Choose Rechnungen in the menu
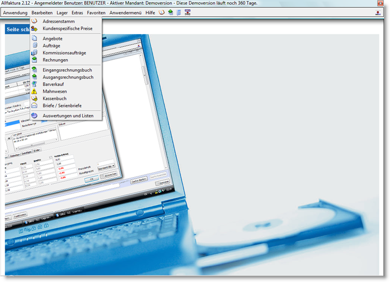Screen dimensions: 390x282 pyautogui.click(x=55, y=60)
